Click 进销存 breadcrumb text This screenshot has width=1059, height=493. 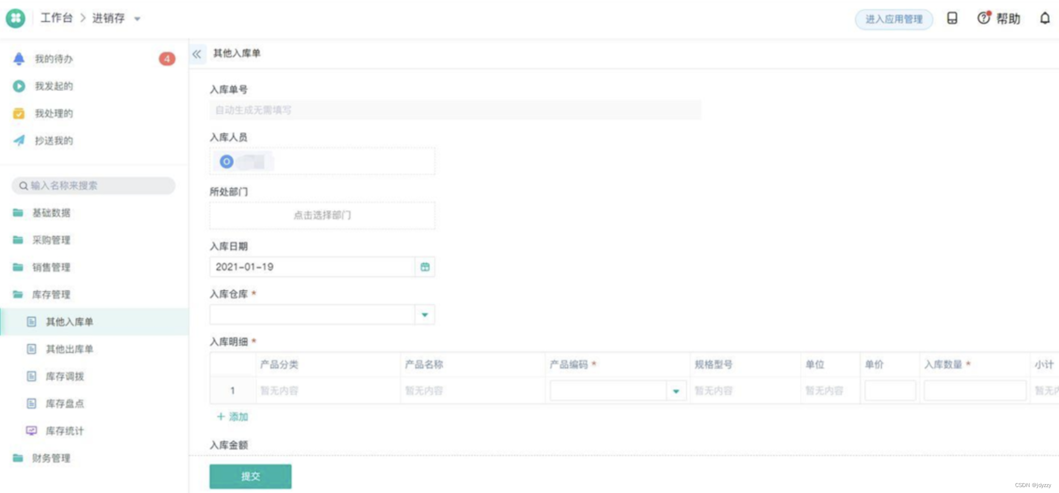pyautogui.click(x=108, y=18)
